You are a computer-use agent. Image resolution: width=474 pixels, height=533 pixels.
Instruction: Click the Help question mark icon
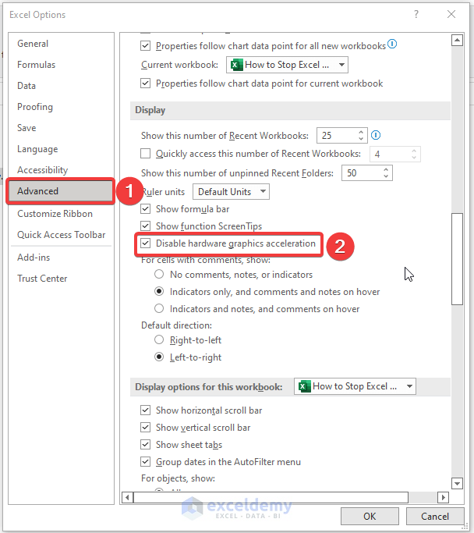[x=416, y=14]
